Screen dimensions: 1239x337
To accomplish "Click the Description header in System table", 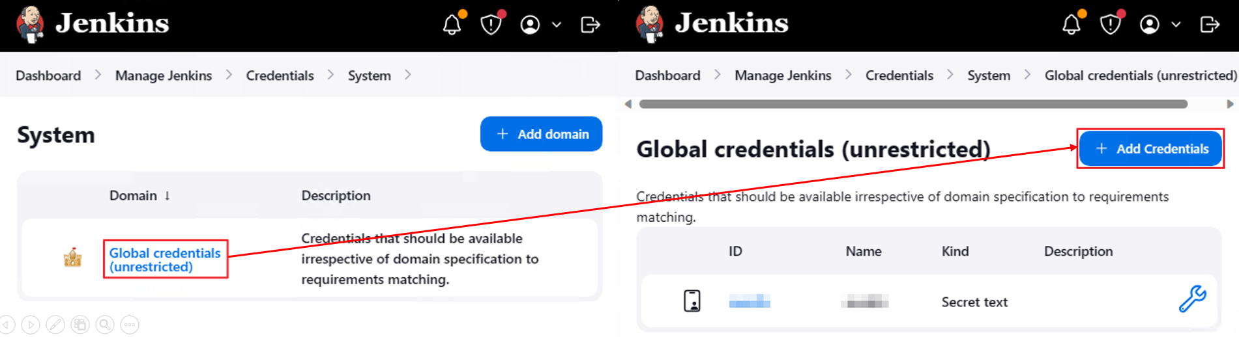I will [x=336, y=195].
